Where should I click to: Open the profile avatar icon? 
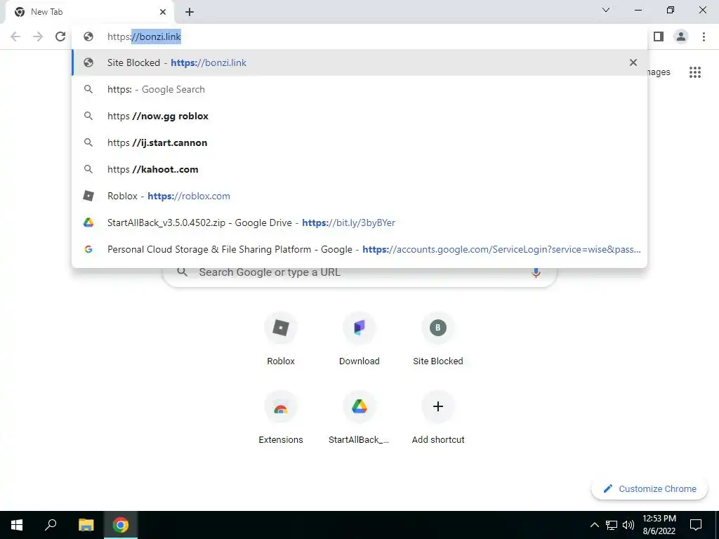pyautogui.click(x=681, y=36)
